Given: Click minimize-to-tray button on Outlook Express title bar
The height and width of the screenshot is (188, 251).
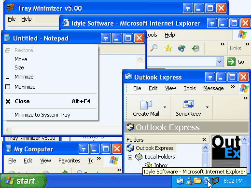Looking at the screenshot, I should 210,77.
